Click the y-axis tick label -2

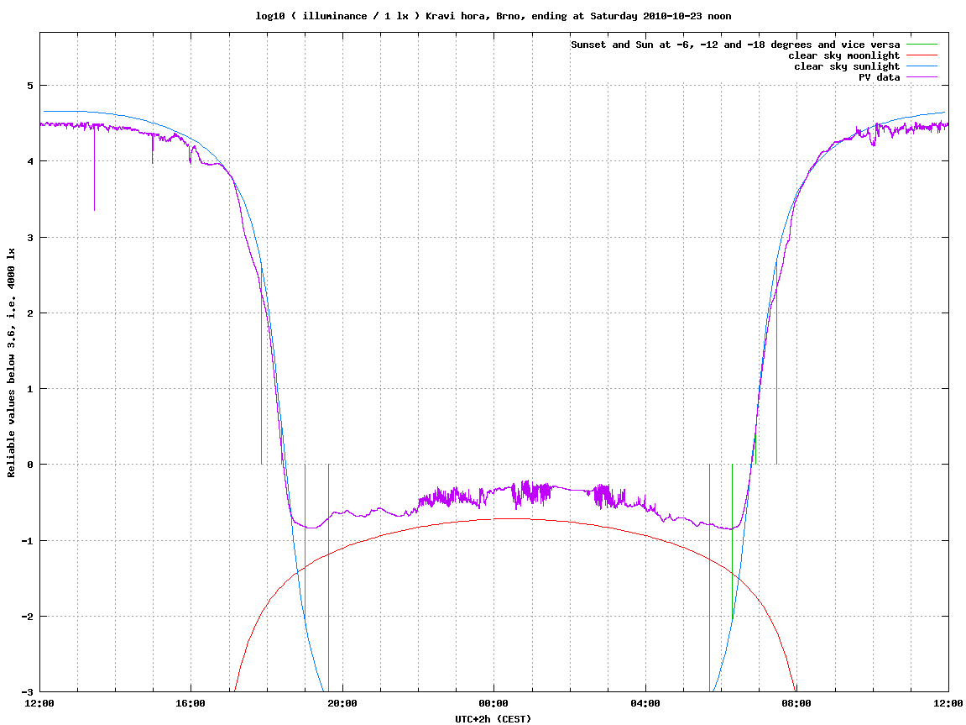pyautogui.click(x=27, y=617)
